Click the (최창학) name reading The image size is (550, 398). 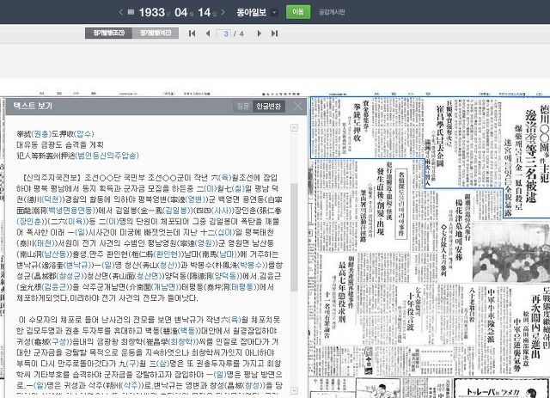click(x=181, y=341)
